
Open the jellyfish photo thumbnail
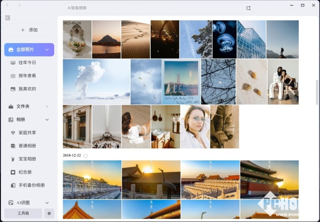click(224, 40)
